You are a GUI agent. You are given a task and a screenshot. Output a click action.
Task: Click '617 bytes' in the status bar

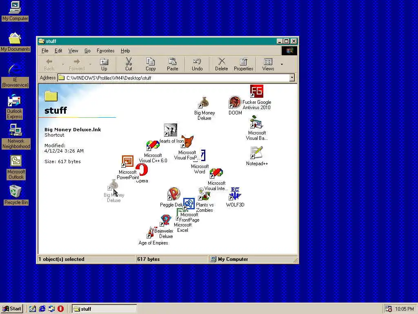[149, 259]
